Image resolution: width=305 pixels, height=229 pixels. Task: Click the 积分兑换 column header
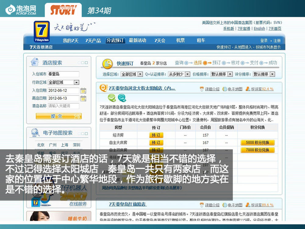pos(257,127)
